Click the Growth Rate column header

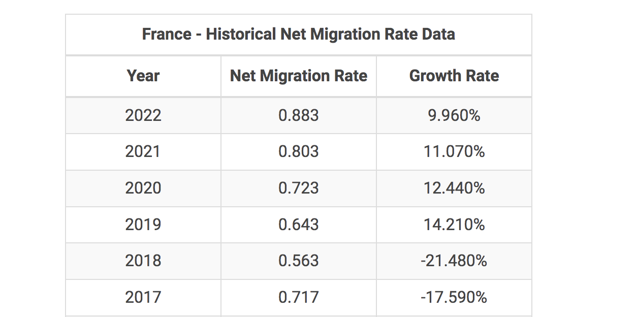pyautogui.click(x=454, y=76)
